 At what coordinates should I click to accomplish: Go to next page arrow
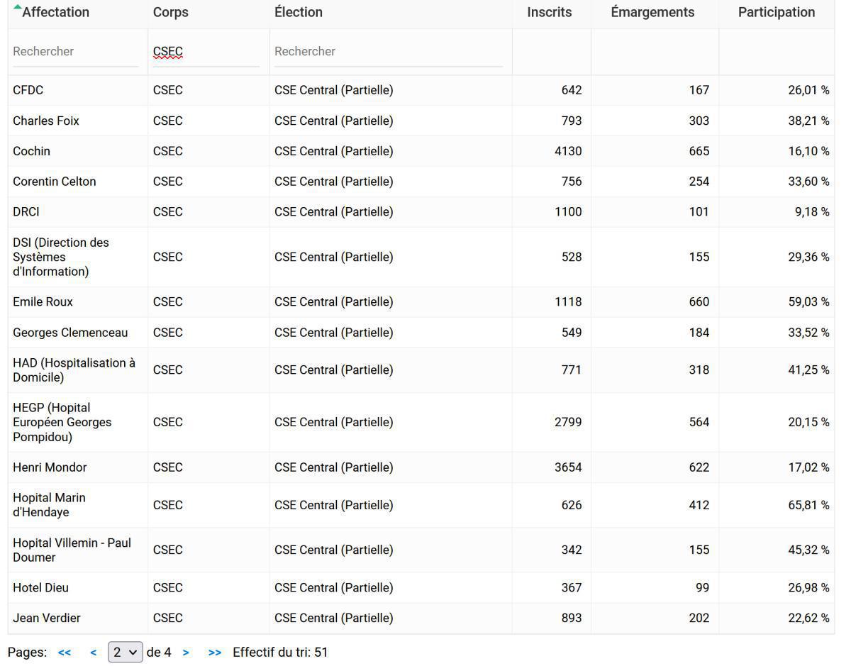(186, 653)
